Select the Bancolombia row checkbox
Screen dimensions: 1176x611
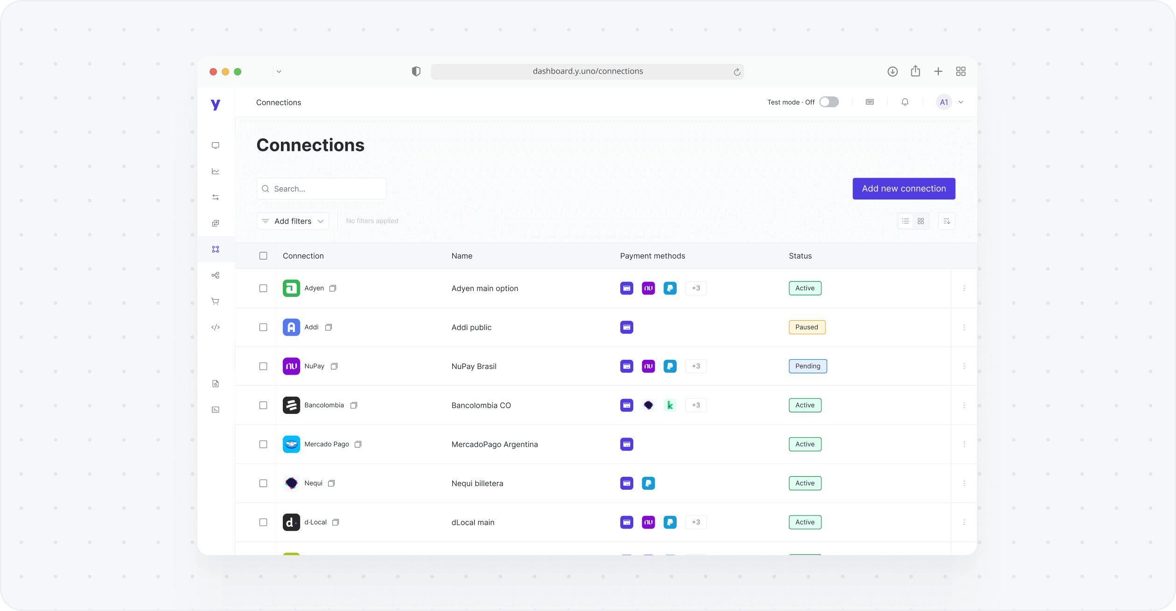(263, 405)
